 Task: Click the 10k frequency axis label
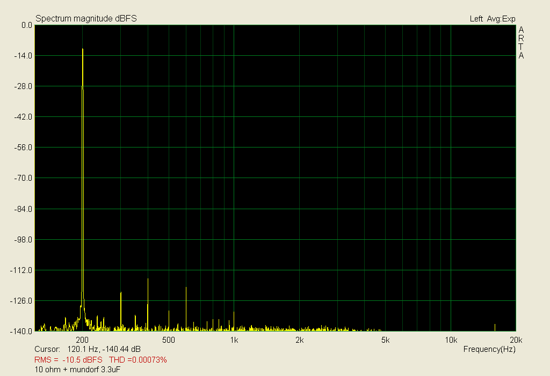tap(451, 340)
